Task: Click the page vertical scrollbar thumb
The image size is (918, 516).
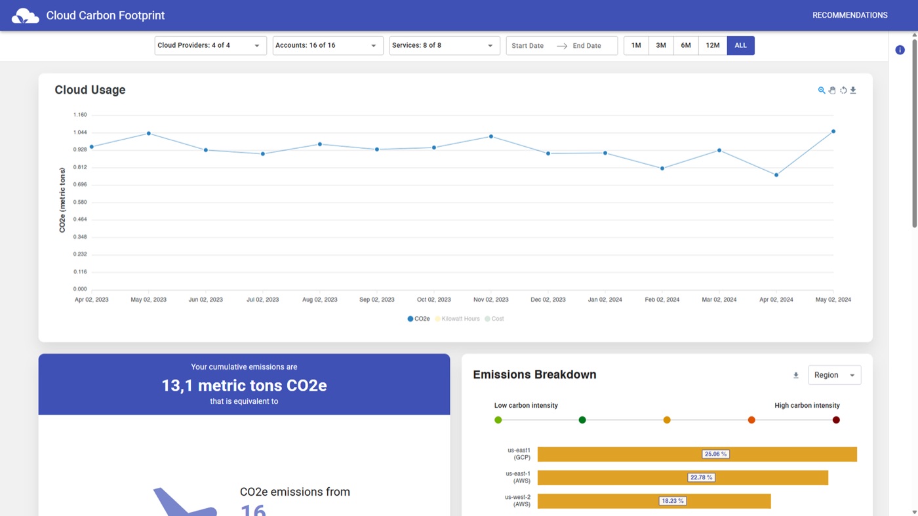Action: (914, 134)
